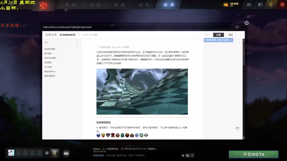Open the gold Dota Plus hexagon icon
Image resolution: width=287 pixels, height=161 pixels.
[271, 4]
